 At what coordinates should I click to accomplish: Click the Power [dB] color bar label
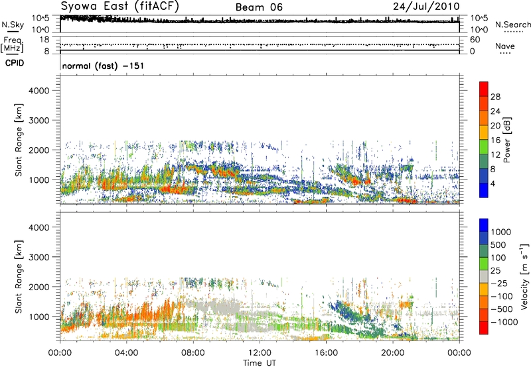pos(506,140)
